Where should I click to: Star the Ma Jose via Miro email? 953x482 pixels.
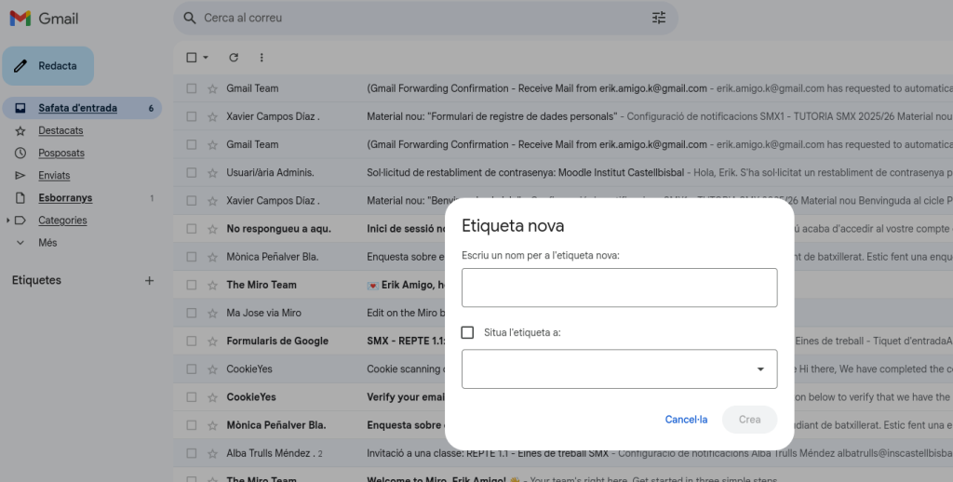tap(212, 313)
